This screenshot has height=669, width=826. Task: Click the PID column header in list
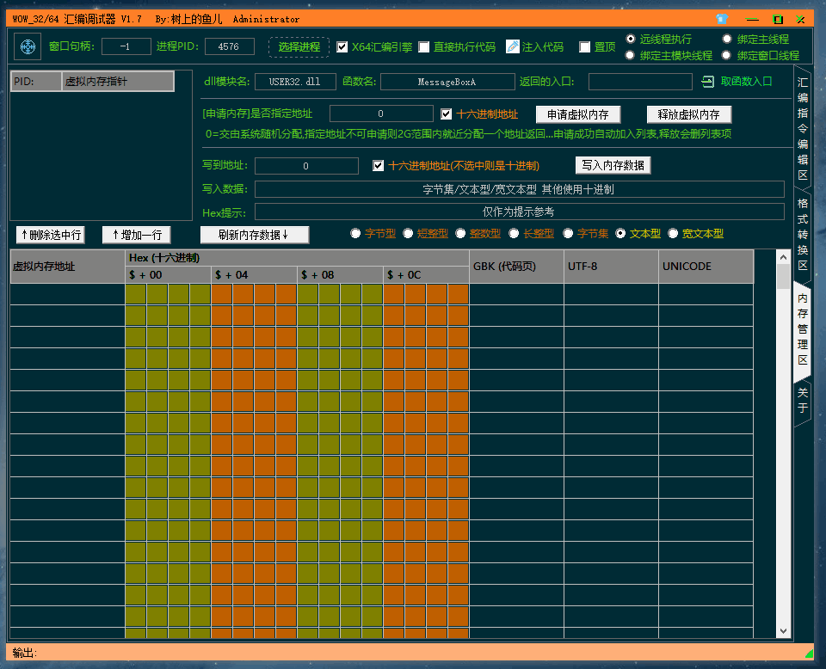(36, 81)
